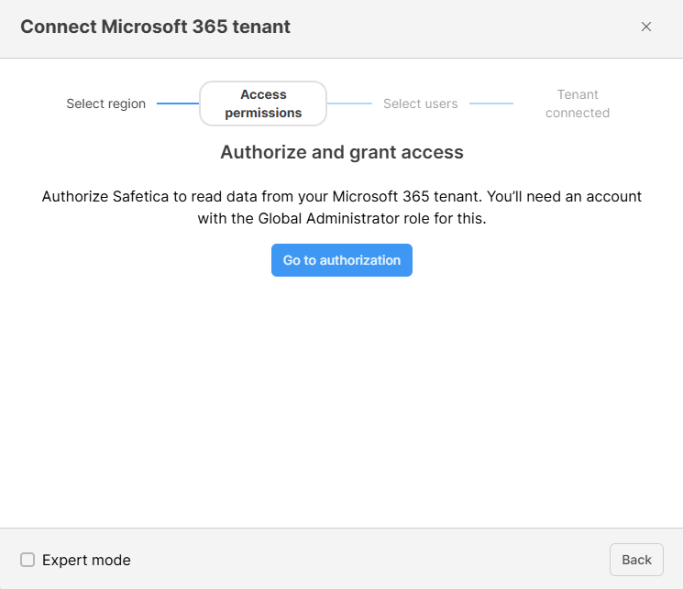This screenshot has height=589, width=683.
Task: Click the Connect Microsoft 365 tenant title
Action: coord(155,27)
